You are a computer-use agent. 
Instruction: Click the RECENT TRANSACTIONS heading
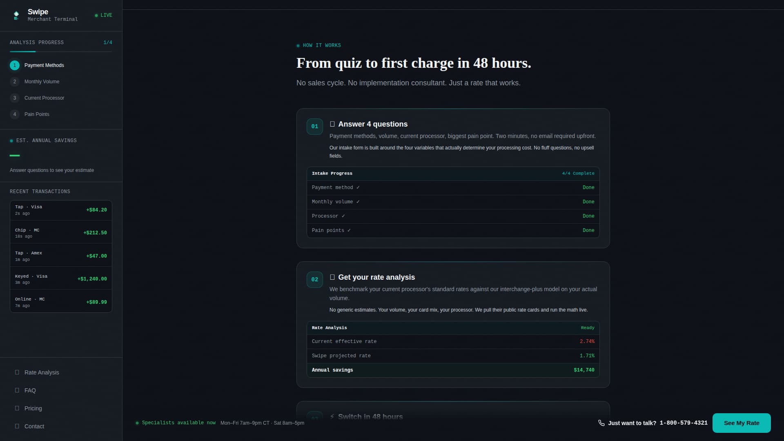tap(40, 192)
